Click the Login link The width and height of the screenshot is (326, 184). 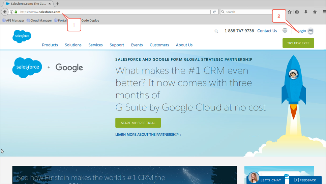pyautogui.click(x=301, y=31)
